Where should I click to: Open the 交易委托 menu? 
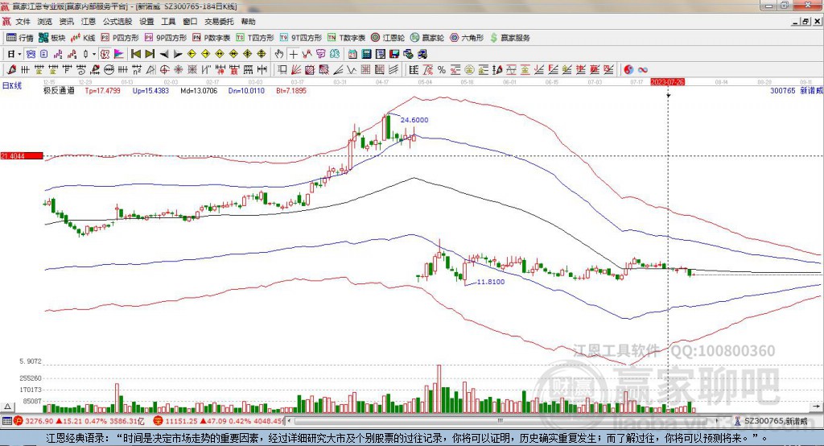point(219,22)
